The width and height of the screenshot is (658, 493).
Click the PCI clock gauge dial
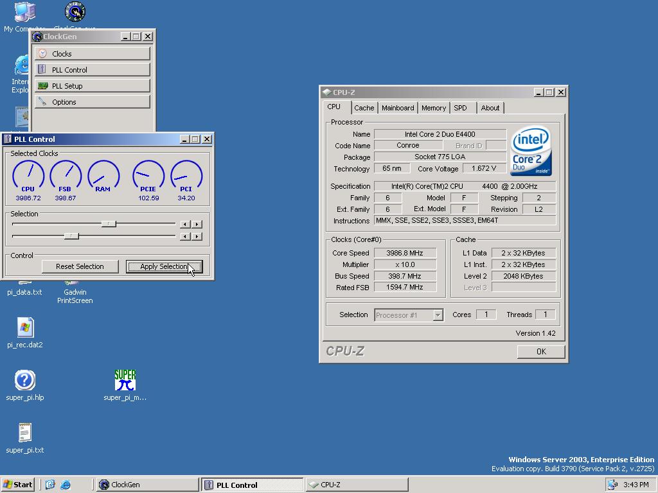(x=186, y=175)
